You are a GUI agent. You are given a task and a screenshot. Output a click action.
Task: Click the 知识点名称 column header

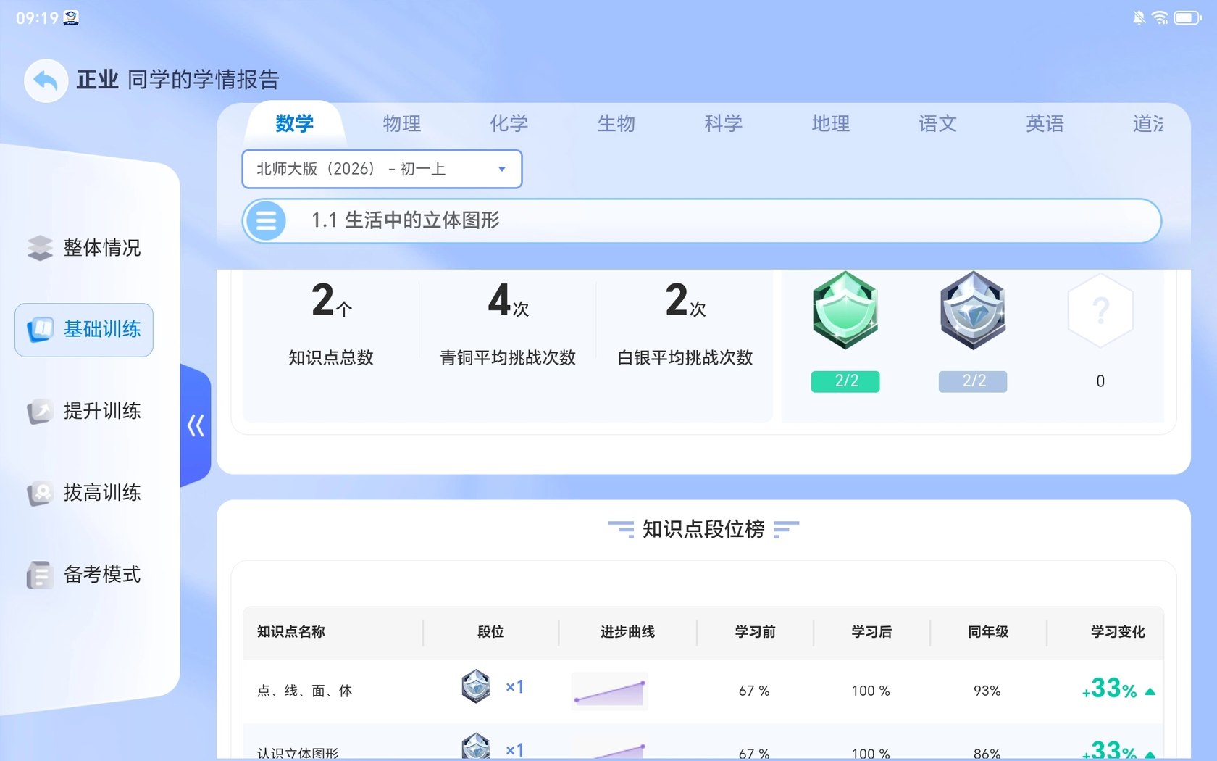tap(291, 632)
